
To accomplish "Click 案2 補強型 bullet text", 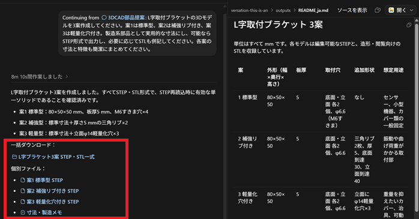I will click(x=73, y=123).
